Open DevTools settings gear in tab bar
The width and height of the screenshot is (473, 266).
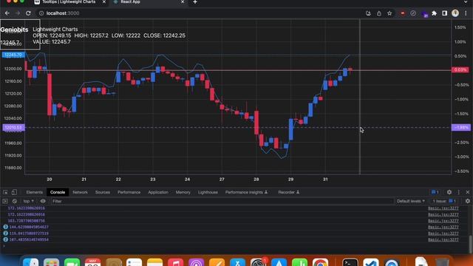449,192
